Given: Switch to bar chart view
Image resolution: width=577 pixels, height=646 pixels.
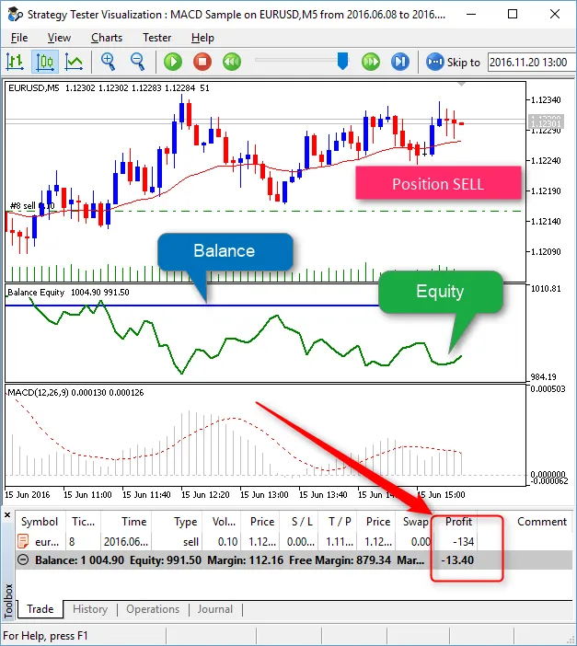Looking at the screenshot, I should click(15, 62).
